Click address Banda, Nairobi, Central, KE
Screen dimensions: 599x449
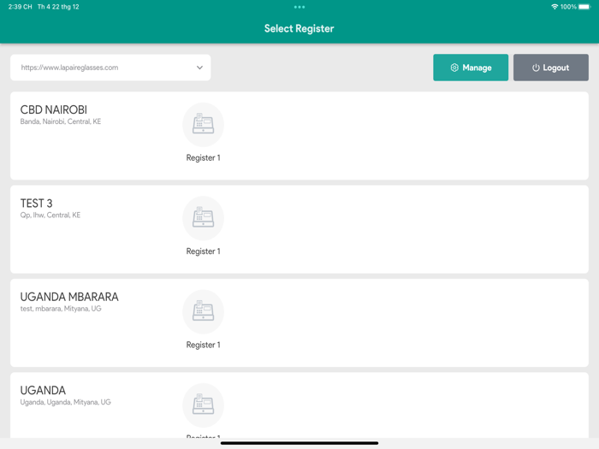[61, 121]
